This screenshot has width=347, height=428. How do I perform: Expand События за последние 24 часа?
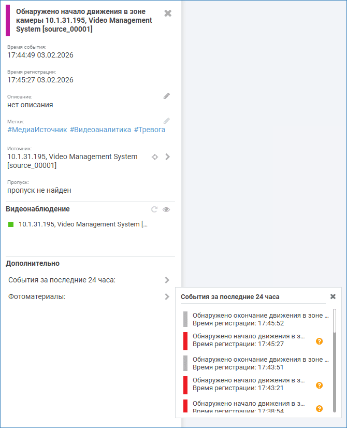coord(167,280)
